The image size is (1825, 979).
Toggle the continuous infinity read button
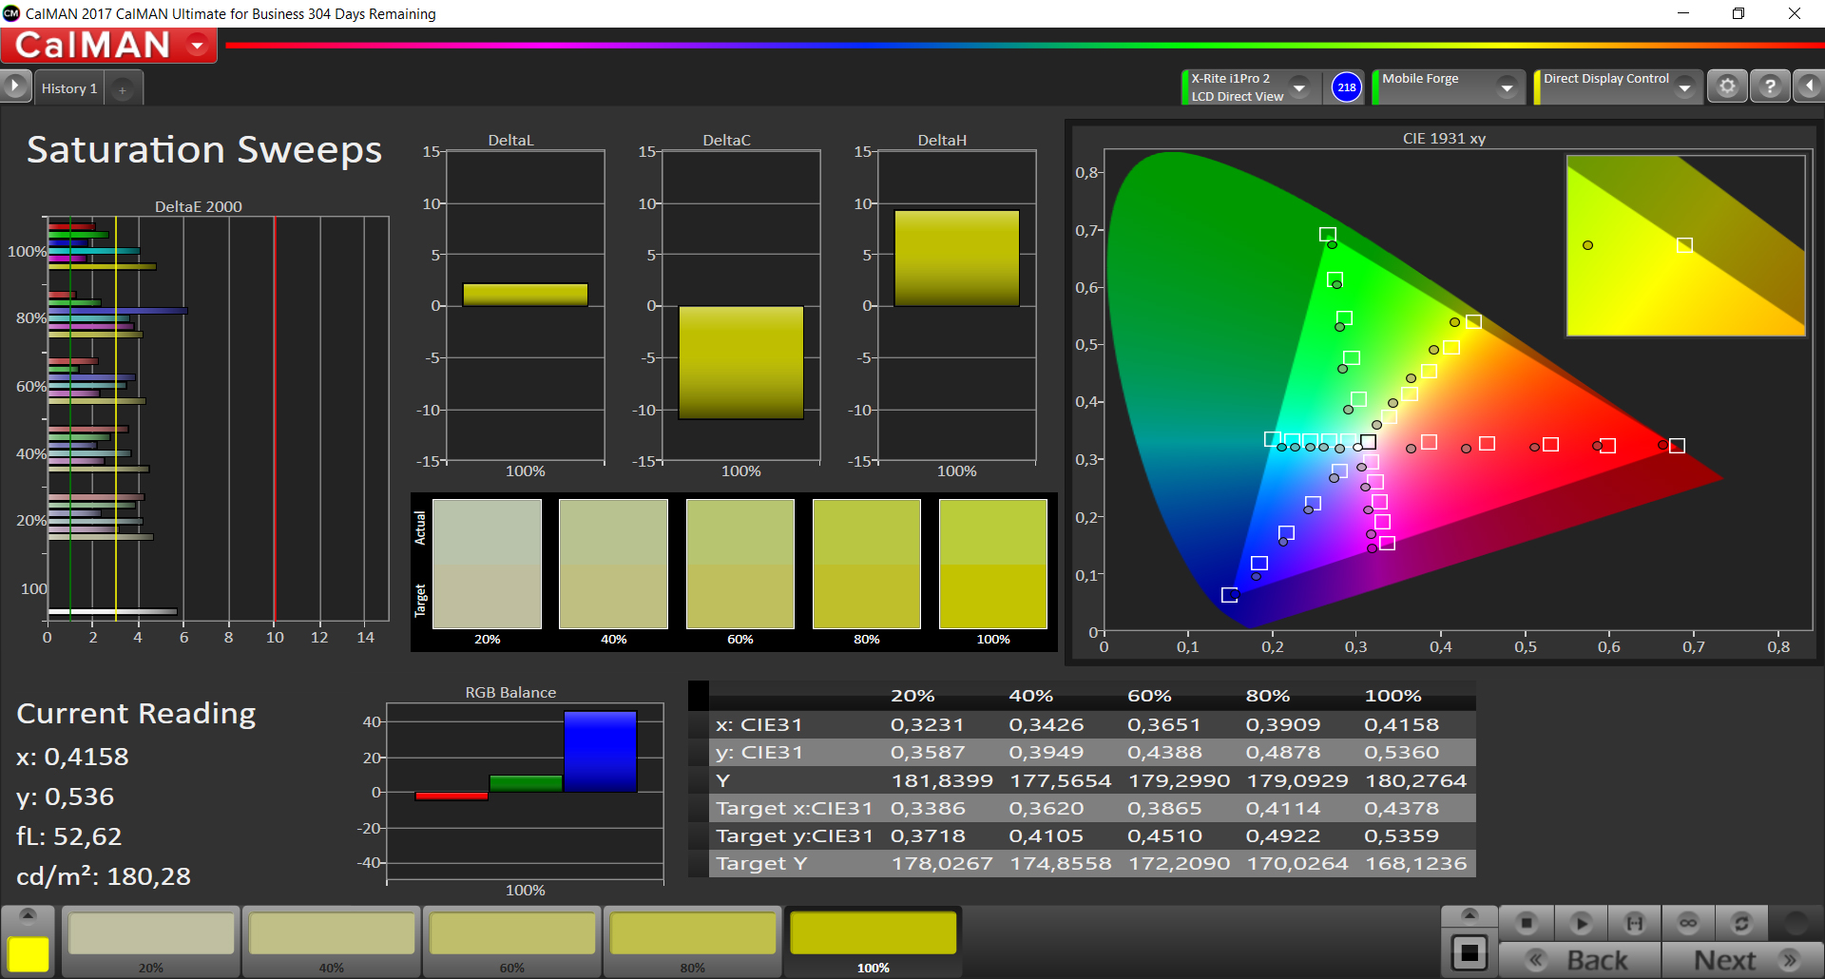pos(1688,922)
